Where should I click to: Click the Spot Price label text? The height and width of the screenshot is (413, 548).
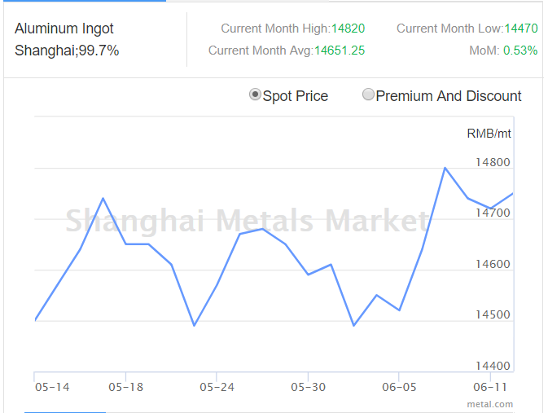coord(296,96)
